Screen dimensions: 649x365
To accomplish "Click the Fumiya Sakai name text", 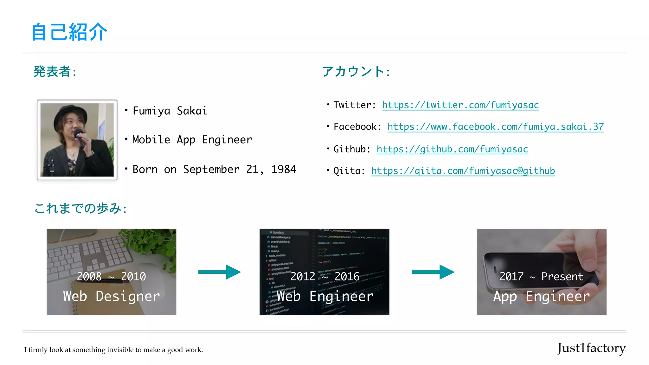I will point(170,111).
